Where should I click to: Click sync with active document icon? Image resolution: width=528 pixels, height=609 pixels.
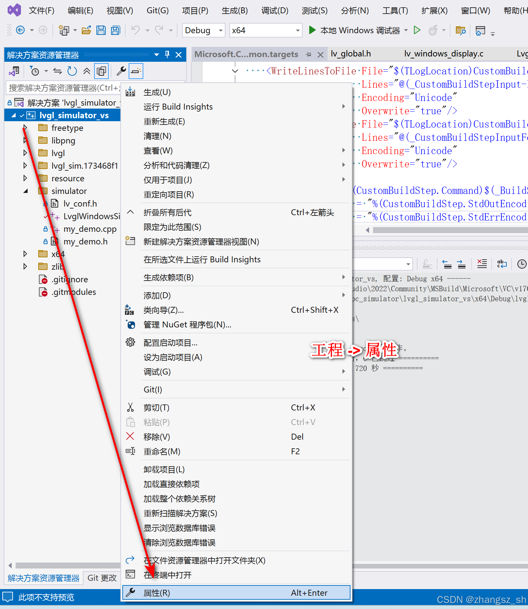58,71
